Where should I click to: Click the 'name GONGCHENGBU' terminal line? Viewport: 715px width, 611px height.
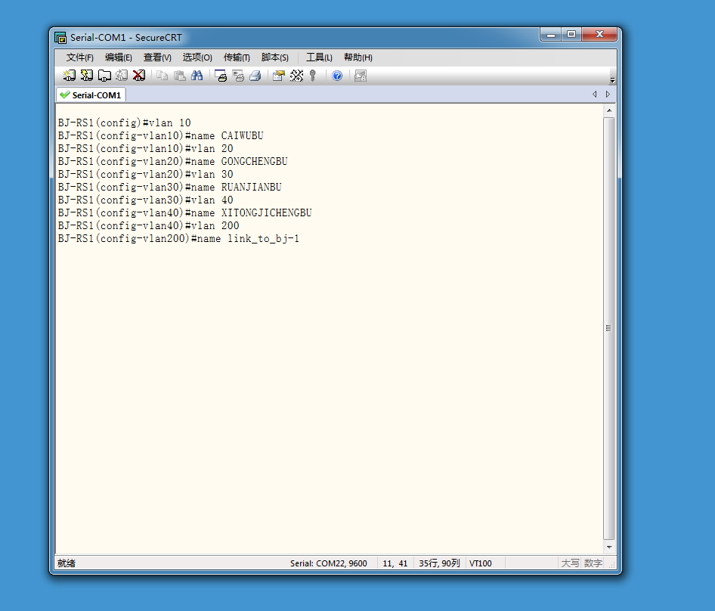tap(173, 161)
